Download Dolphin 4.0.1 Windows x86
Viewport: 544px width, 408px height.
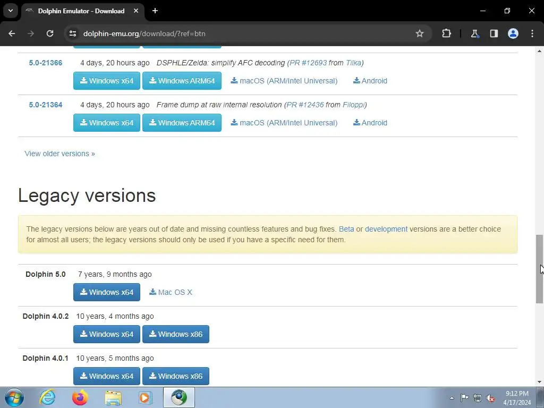176,376
